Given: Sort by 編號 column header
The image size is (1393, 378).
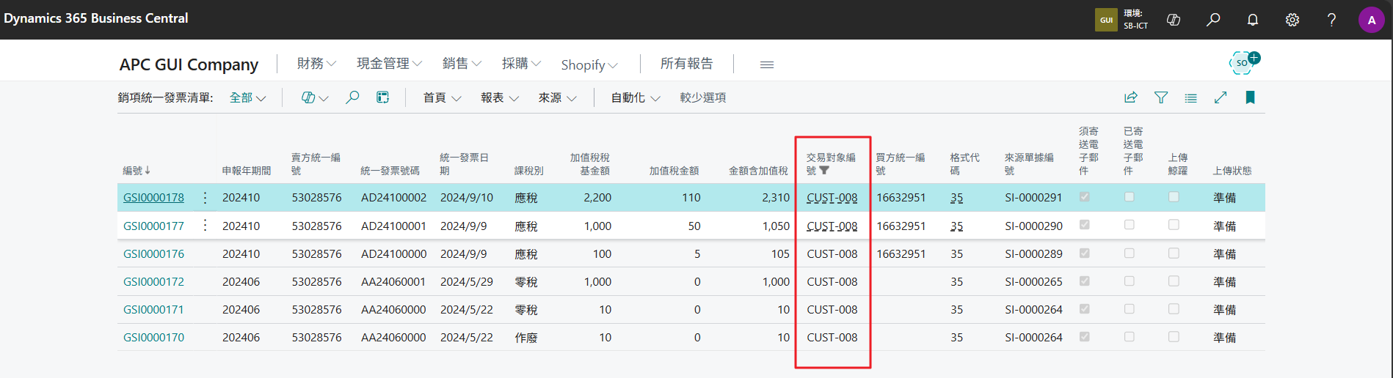Looking at the screenshot, I should (x=137, y=171).
